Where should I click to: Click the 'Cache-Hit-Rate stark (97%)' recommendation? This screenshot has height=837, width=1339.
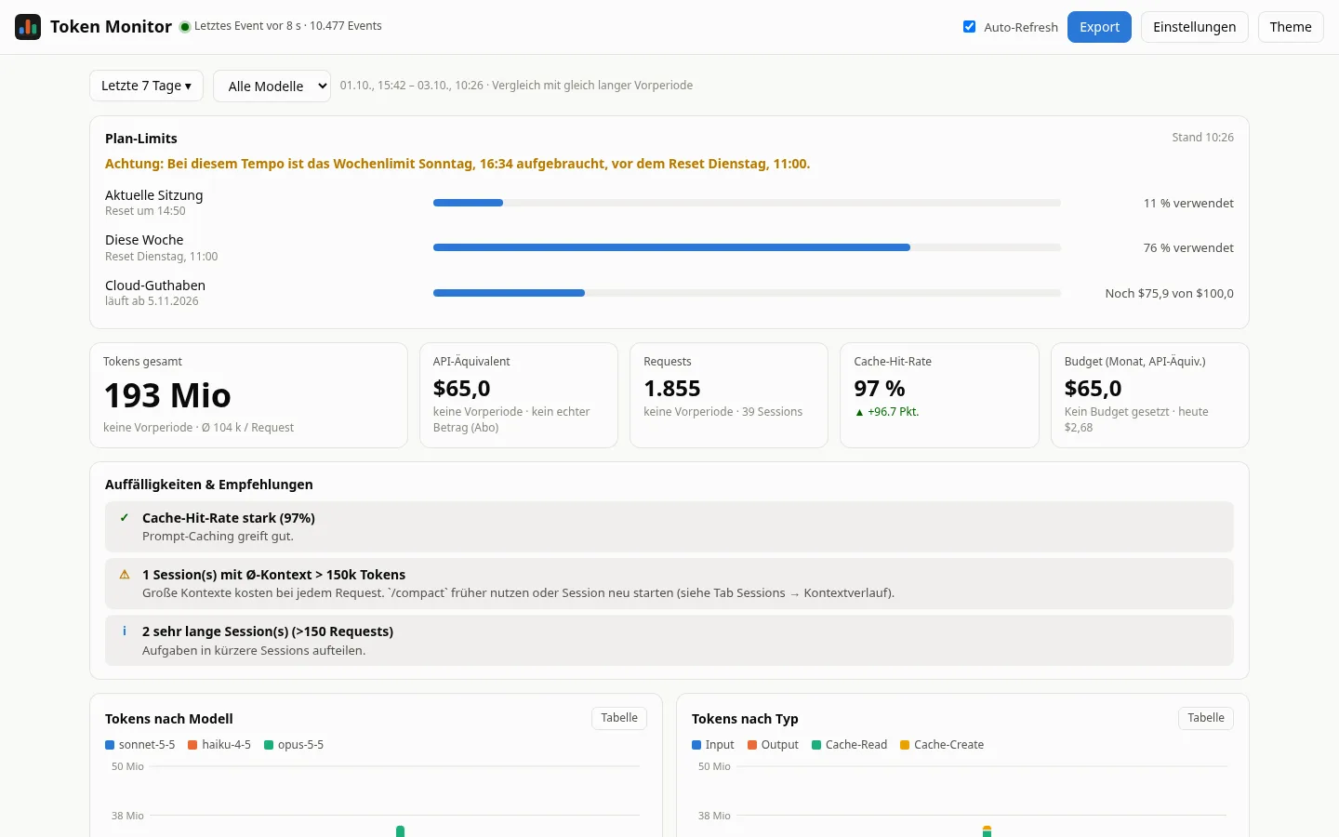coord(669,527)
